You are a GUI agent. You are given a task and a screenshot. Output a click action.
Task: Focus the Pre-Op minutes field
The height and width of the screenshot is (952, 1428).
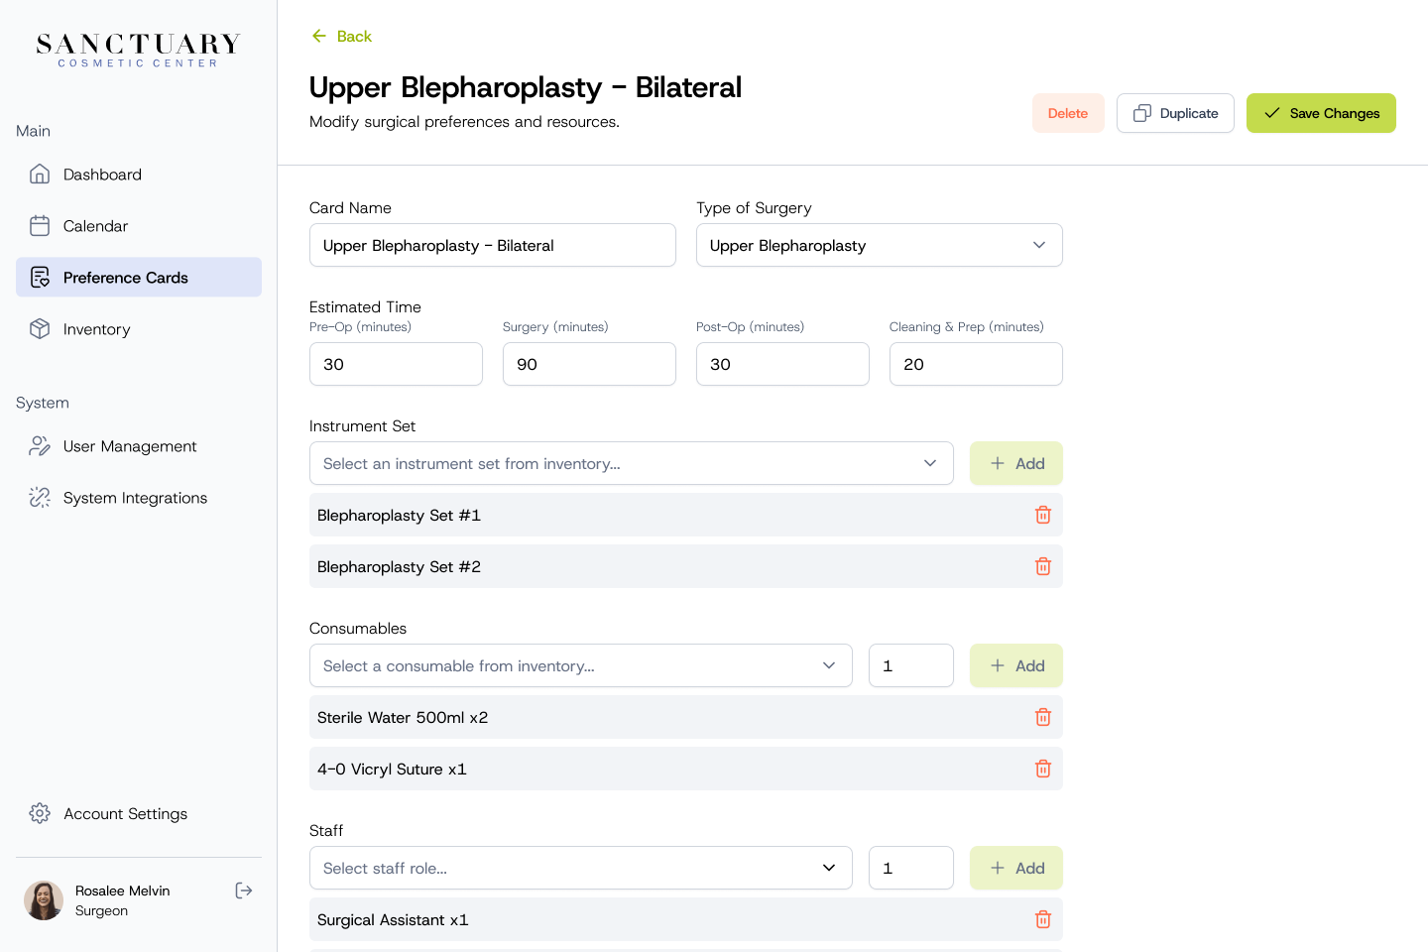pyautogui.click(x=396, y=364)
